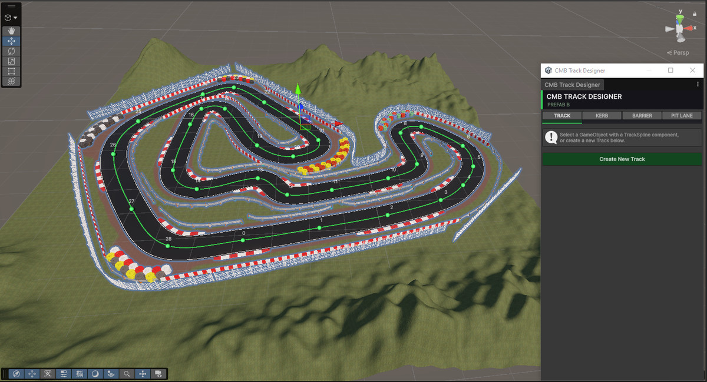Switch to the BARRIER tab

(642, 116)
